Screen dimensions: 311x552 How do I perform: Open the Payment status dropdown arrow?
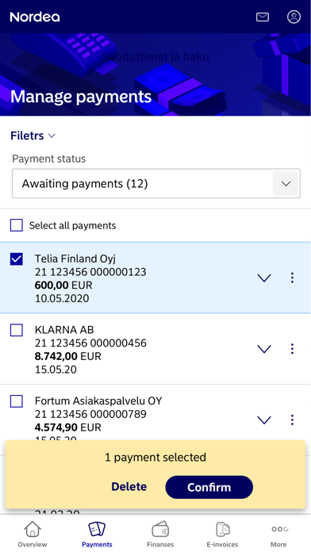286,184
